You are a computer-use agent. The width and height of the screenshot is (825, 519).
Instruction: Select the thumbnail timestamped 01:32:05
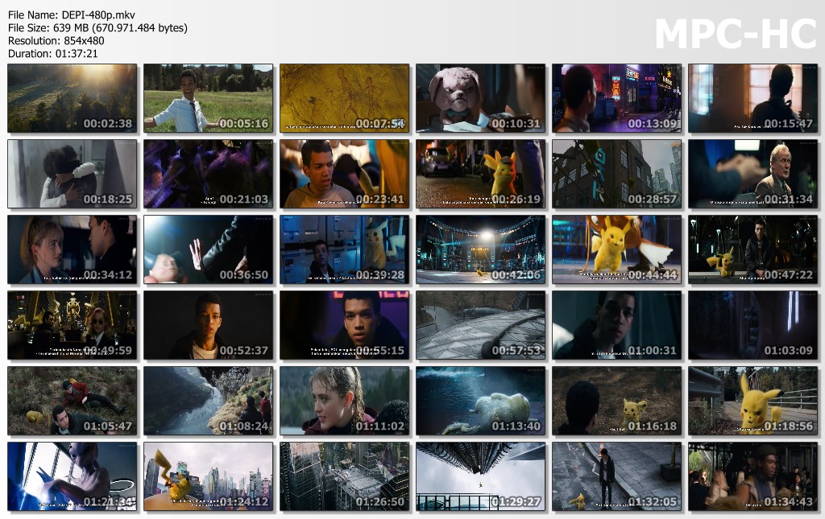pos(616,476)
